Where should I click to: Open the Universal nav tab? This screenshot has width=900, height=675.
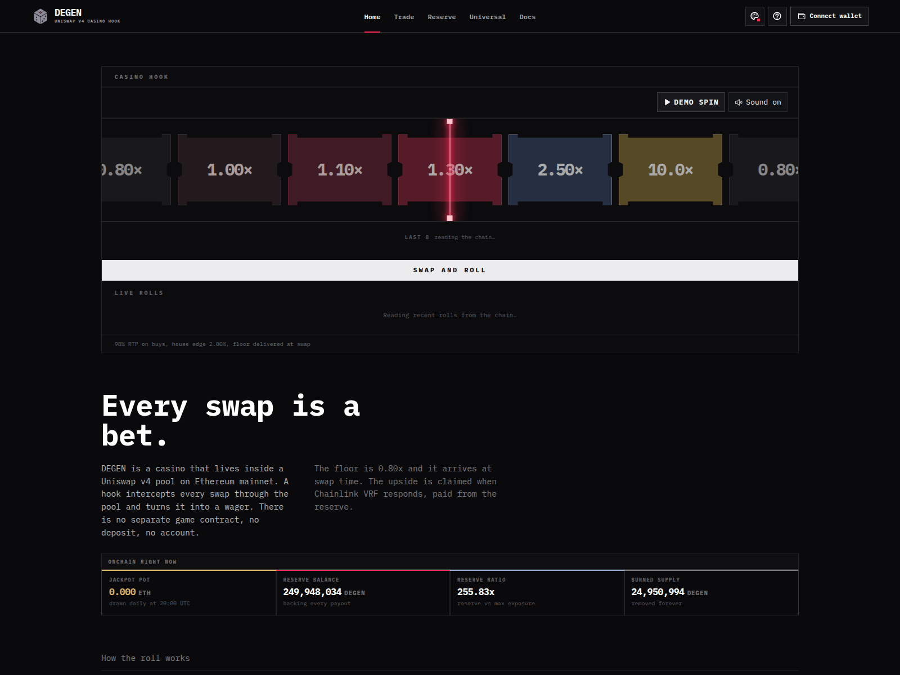coord(488,17)
